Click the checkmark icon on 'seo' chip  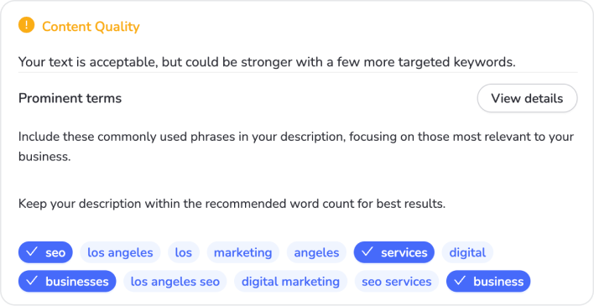[x=32, y=252]
